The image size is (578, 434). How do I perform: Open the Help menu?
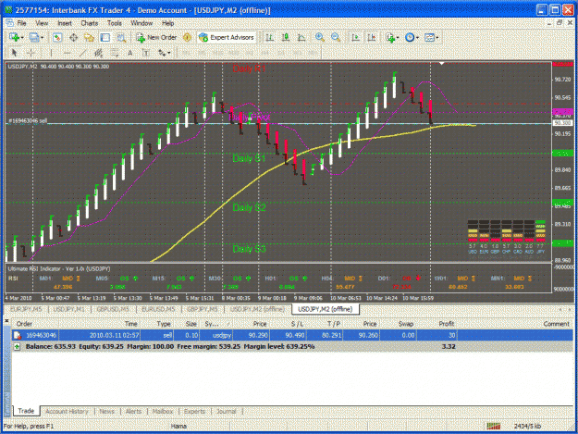click(x=167, y=23)
